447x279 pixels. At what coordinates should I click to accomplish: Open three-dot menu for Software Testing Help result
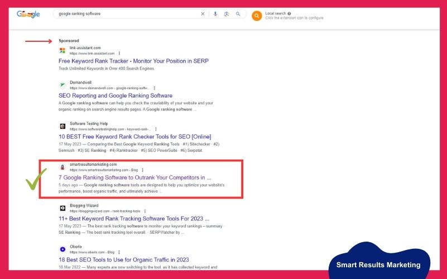tap(156, 129)
